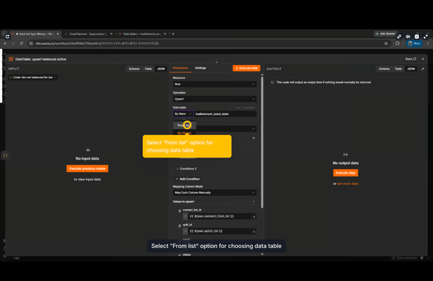Open the browser extensions puzzle icon
This screenshot has height=281, width=433.
coord(397,43)
